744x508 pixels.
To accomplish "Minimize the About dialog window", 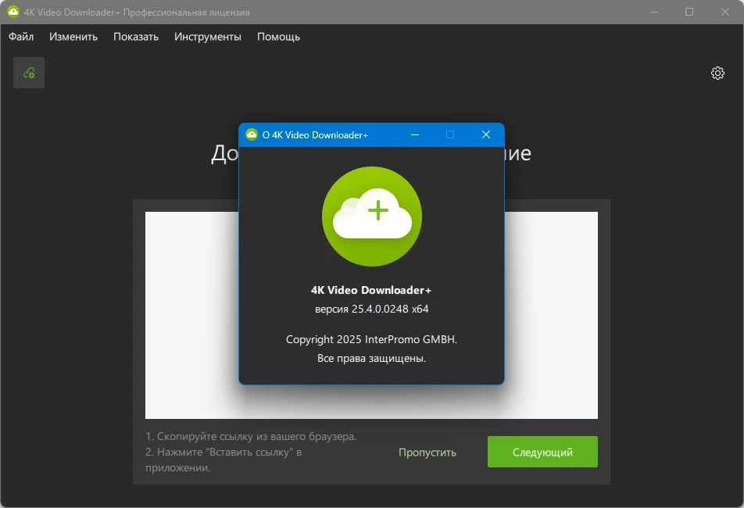I will (x=415, y=134).
